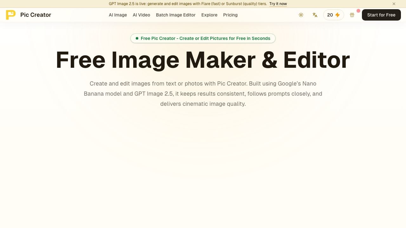This screenshot has height=228, width=406.
Task: Click the Free Image Maker & Editor heading
Action: point(203,60)
